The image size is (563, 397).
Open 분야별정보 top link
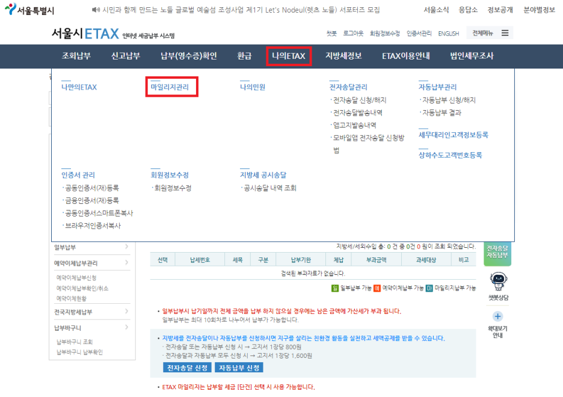coord(539,10)
